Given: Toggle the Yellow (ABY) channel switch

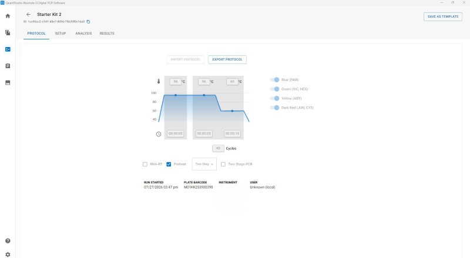Looking at the screenshot, I should tap(274, 98).
